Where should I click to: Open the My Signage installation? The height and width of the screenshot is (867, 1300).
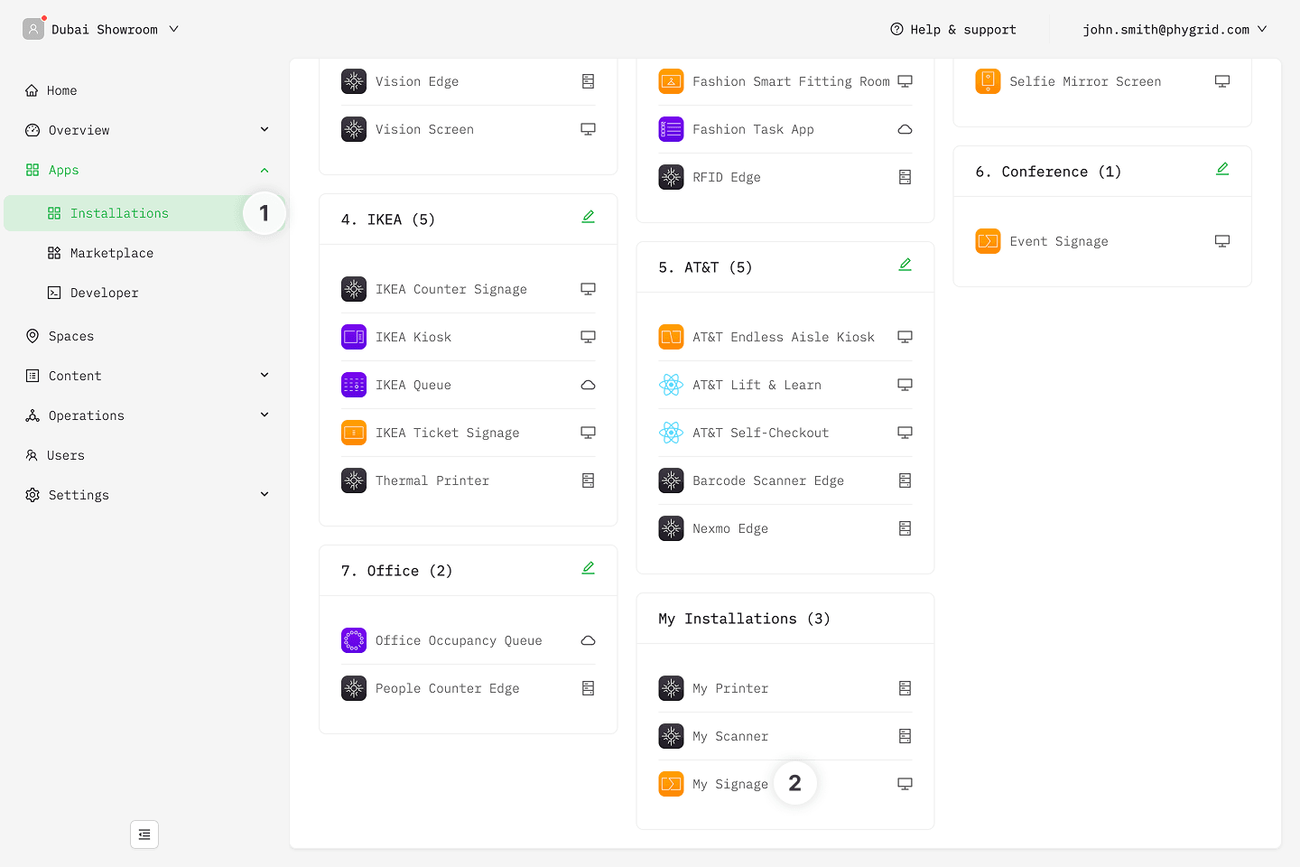[x=729, y=784]
